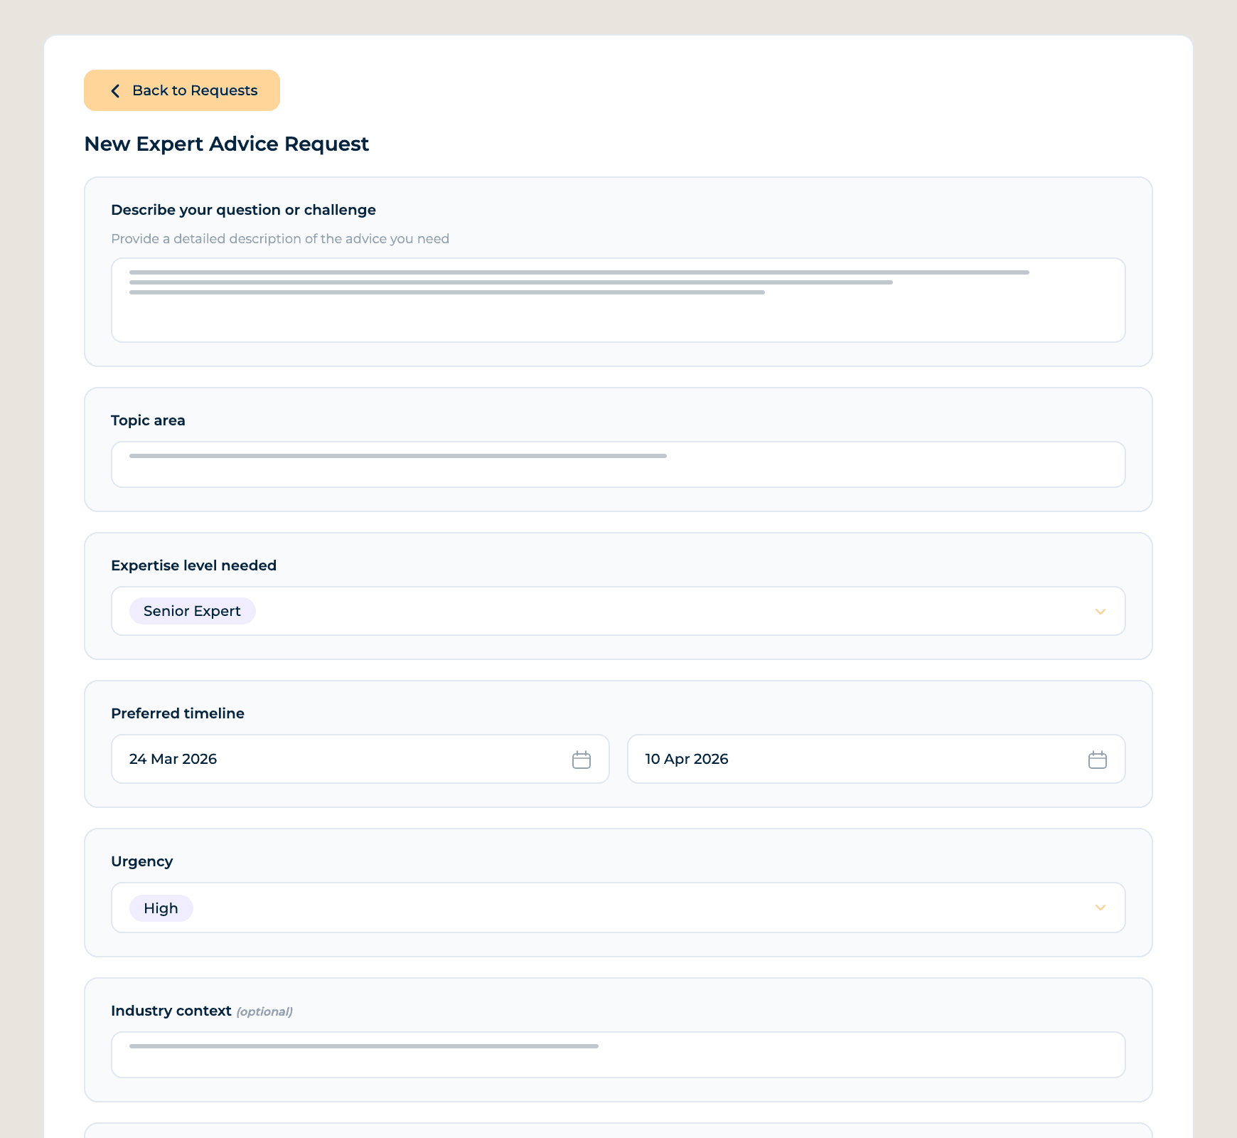Select the High urgency chip
The image size is (1237, 1138).
(x=161, y=908)
